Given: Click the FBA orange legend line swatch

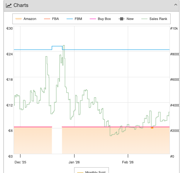Looking at the screenshot, I should pyautogui.click(x=47, y=19).
